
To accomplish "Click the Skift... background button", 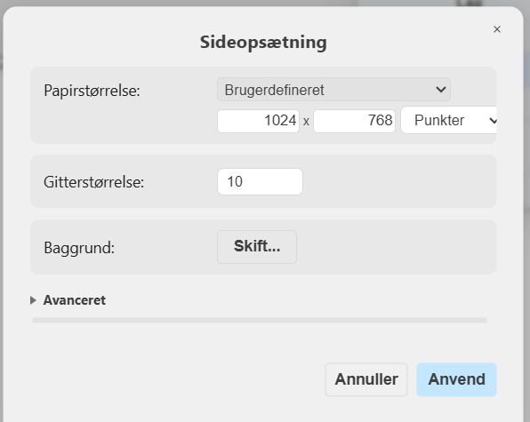I will point(257,247).
